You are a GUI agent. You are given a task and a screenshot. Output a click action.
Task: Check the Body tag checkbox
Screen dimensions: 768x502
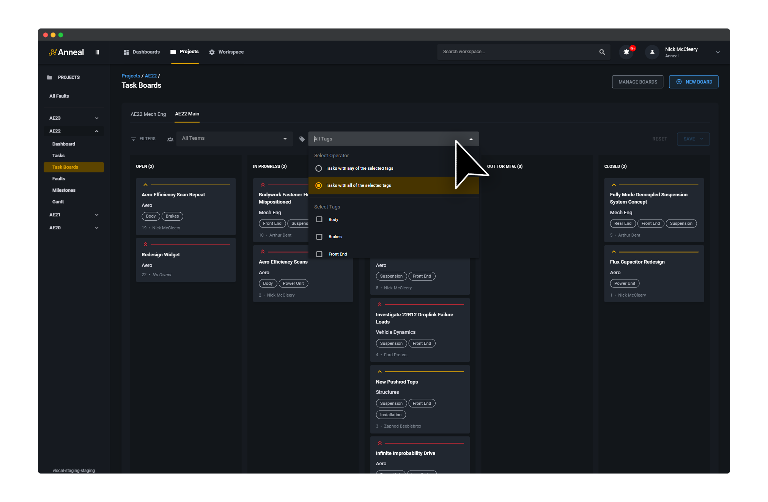[x=319, y=219]
